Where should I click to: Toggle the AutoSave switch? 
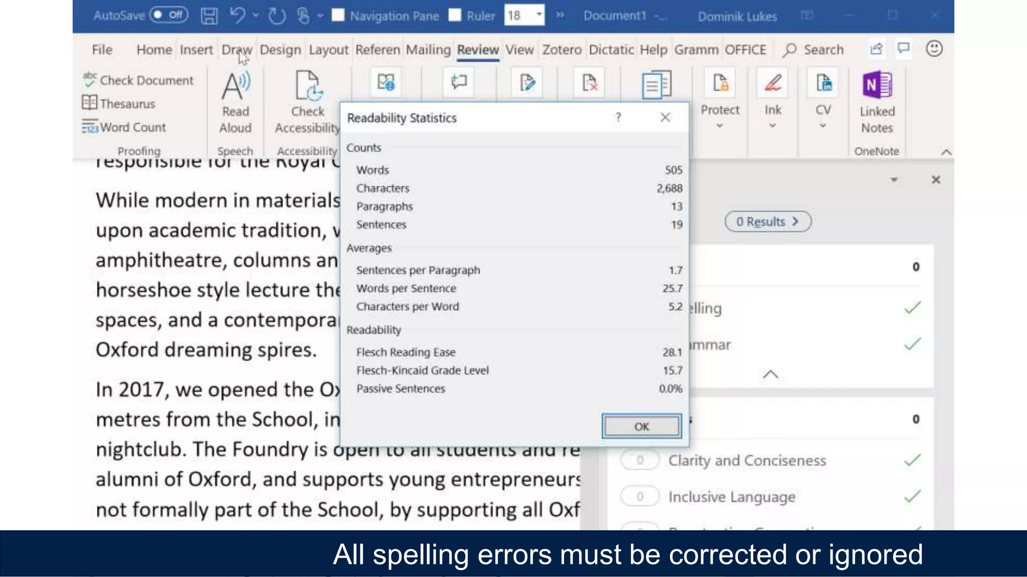[x=168, y=15]
